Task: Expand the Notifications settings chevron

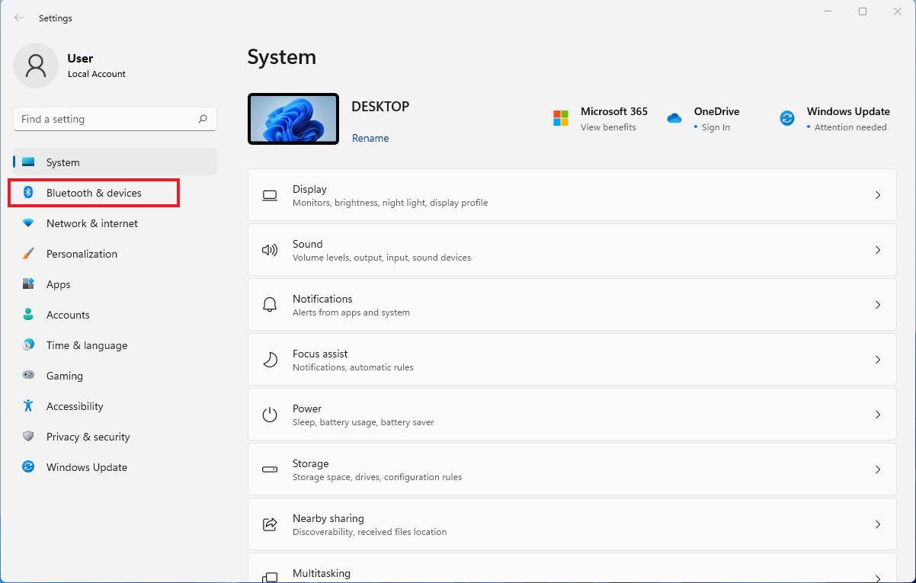Action: pyautogui.click(x=878, y=305)
